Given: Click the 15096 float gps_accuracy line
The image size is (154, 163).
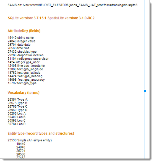Looking at the screenshot, I should coord(26,80).
